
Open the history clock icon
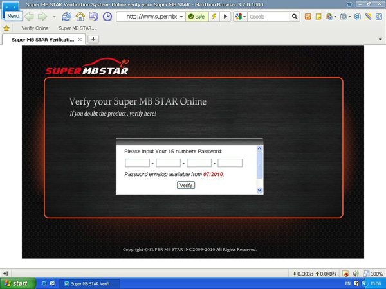107,17
